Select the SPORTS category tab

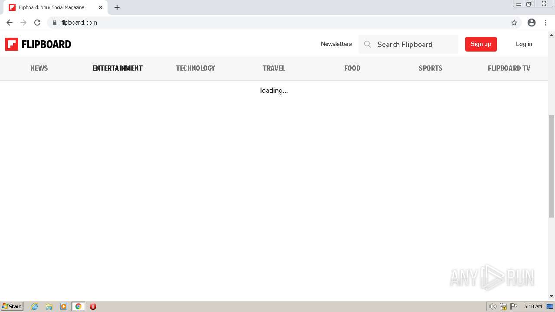coord(431,68)
